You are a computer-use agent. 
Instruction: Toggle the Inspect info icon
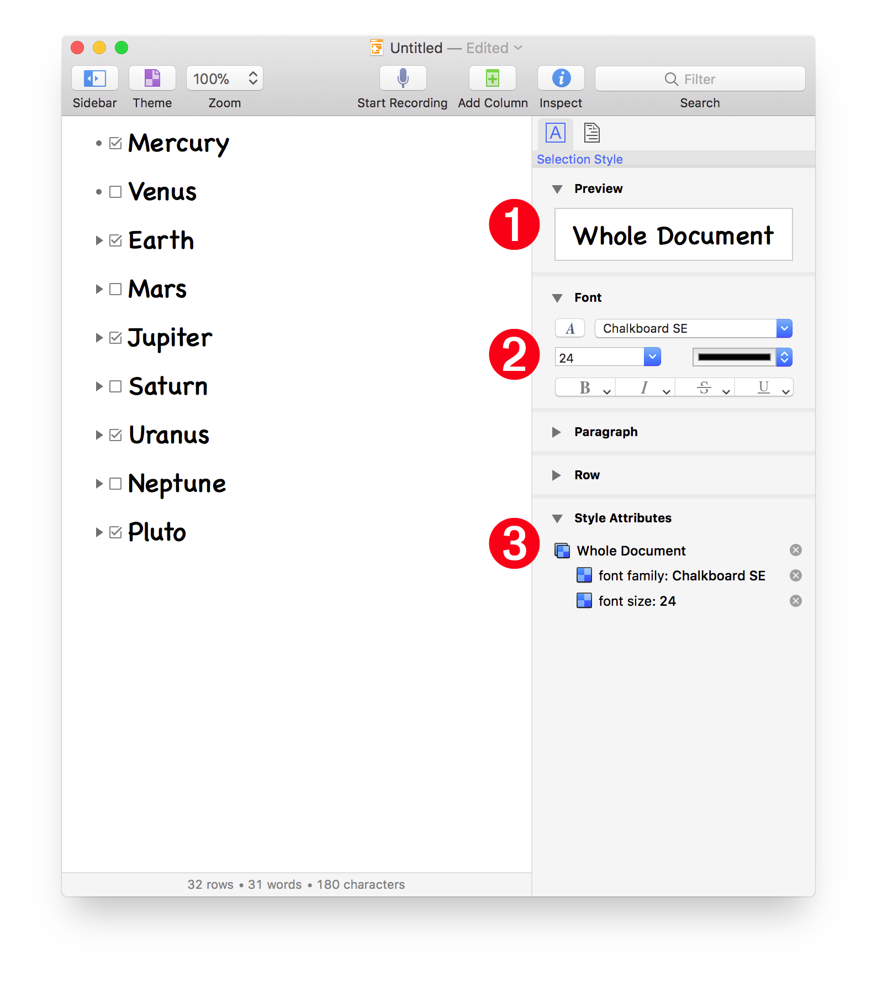[561, 78]
